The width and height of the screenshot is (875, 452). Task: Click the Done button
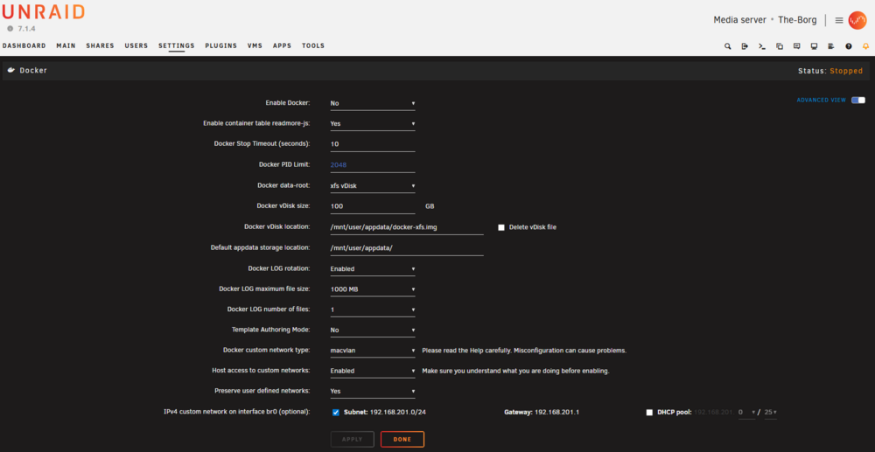(402, 439)
